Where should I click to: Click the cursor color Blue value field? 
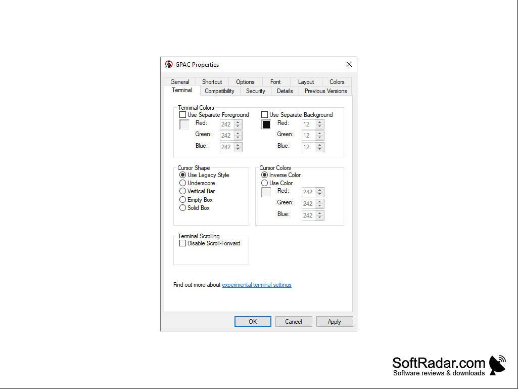pos(309,215)
